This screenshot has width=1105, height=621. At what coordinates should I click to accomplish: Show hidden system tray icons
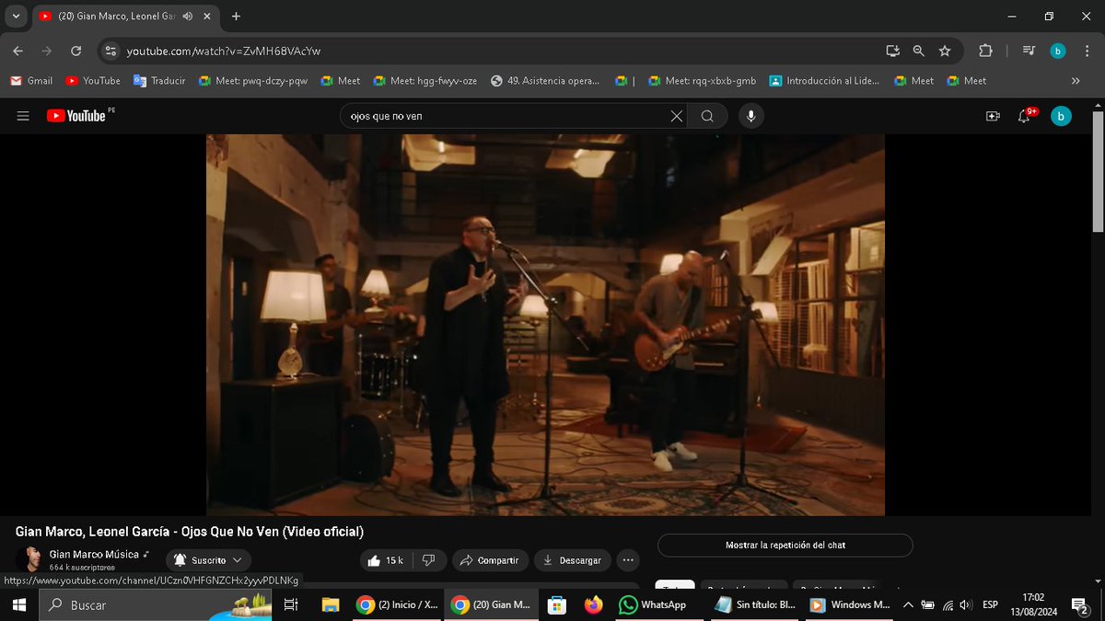(908, 605)
